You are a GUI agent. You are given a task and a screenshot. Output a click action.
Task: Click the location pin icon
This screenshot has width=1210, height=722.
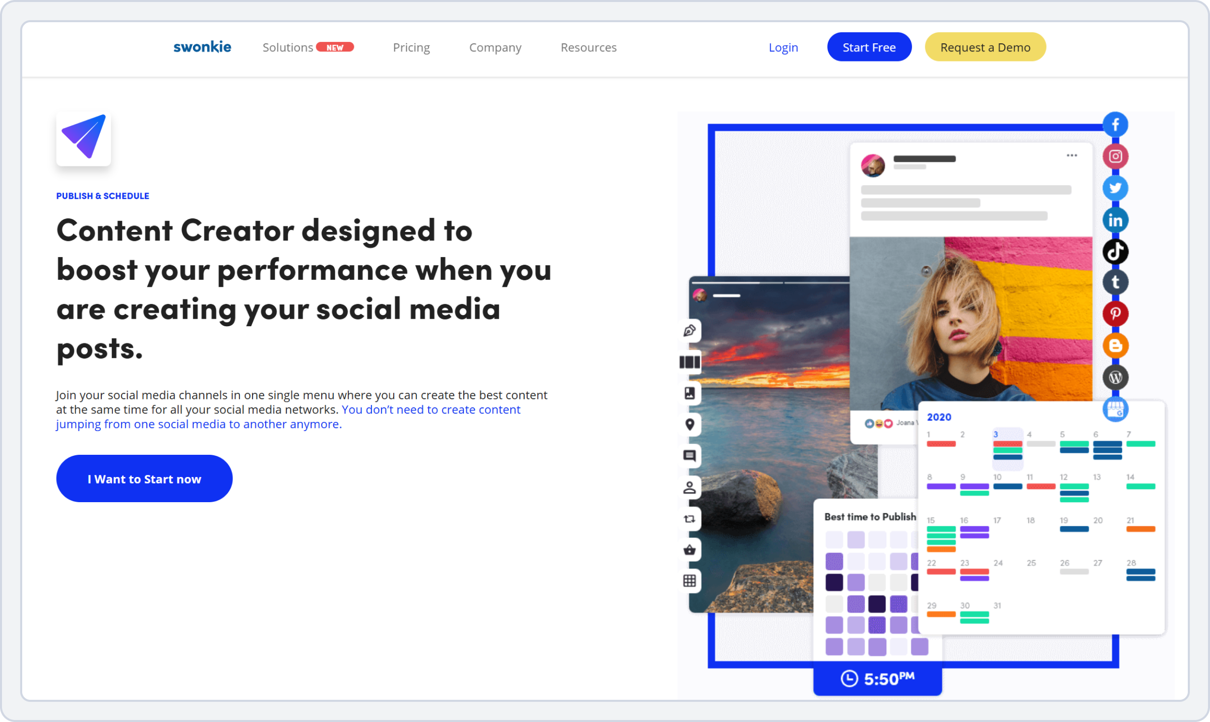click(x=690, y=425)
